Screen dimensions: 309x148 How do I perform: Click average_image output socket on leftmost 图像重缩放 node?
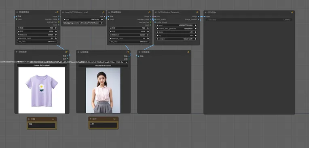(x=59, y=19)
